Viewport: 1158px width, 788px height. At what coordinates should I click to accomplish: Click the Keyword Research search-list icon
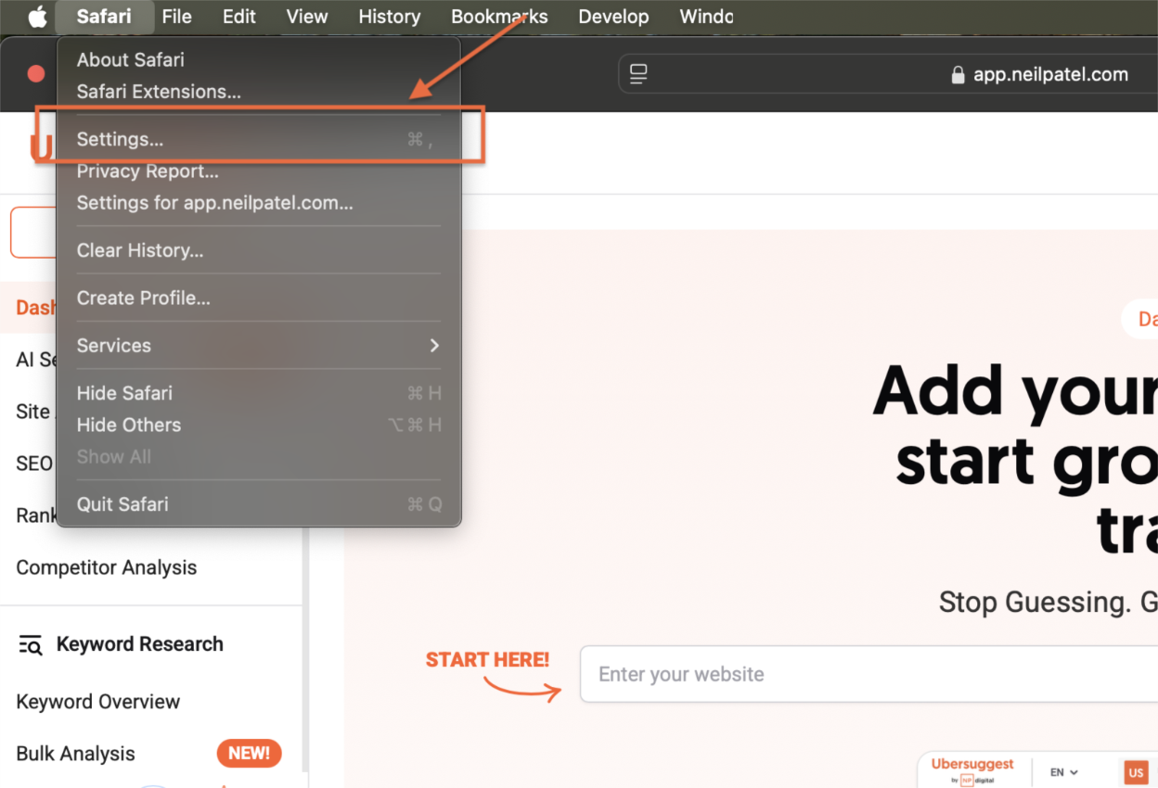coord(31,645)
